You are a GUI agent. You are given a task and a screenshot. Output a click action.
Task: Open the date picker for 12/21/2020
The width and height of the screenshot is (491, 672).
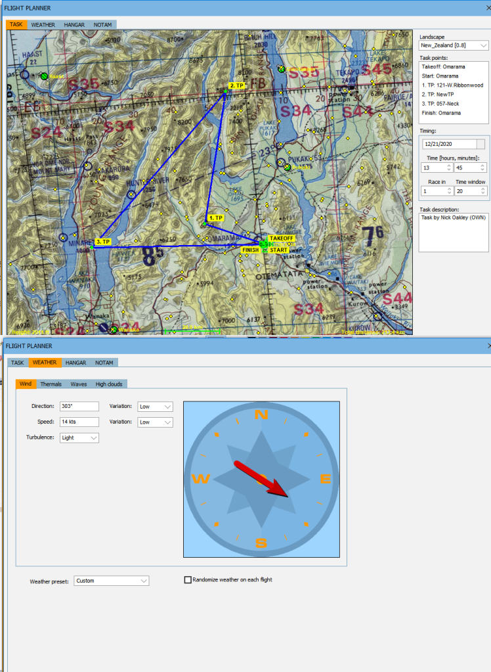tap(480, 144)
